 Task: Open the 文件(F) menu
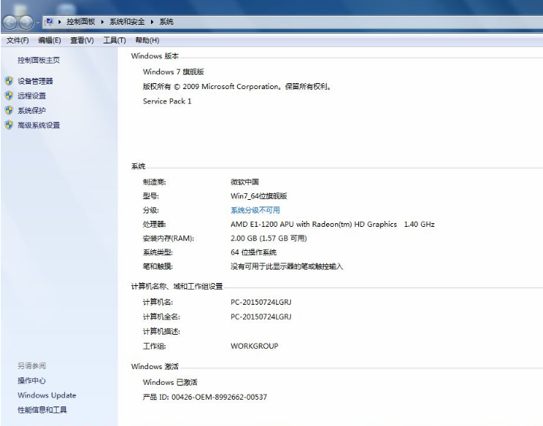[x=17, y=40]
